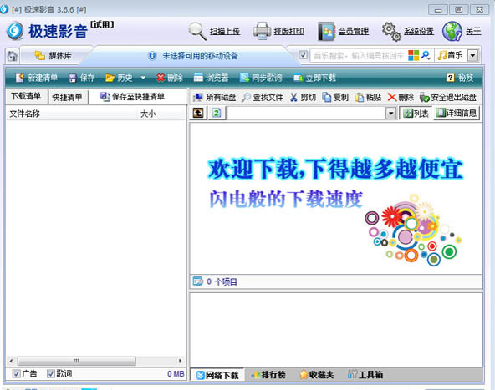
Task: Click 新建清单 toolbar item
Action: point(37,78)
